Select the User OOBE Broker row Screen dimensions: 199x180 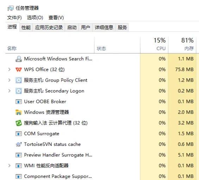pyautogui.click(x=101, y=102)
